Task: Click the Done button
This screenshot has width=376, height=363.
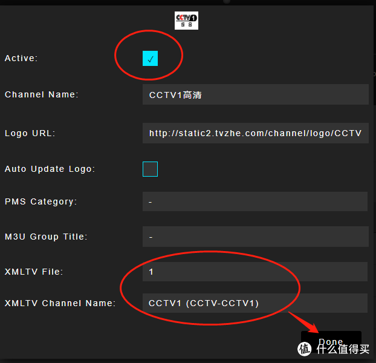Action: tap(331, 342)
